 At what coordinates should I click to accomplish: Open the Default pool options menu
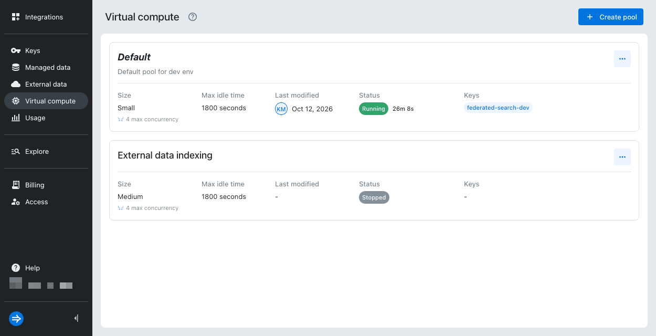tap(622, 59)
